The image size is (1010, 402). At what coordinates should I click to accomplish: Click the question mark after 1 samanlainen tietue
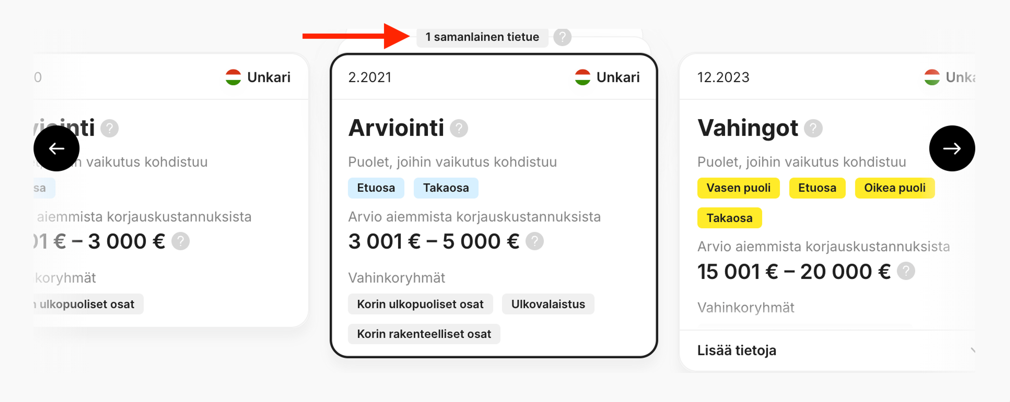click(x=562, y=37)
